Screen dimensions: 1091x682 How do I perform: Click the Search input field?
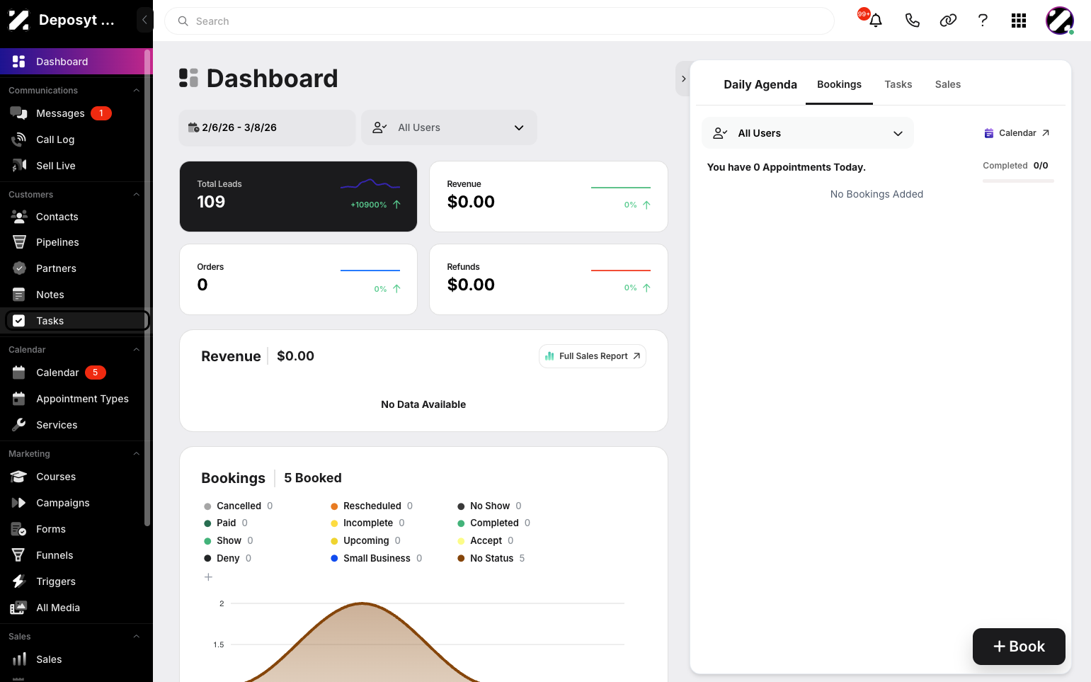(499, 21)
